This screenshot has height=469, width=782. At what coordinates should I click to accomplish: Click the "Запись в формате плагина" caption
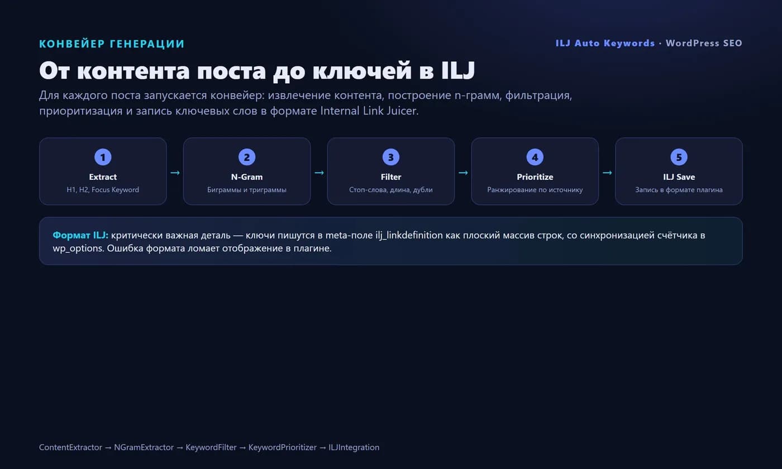coord(679,190)
